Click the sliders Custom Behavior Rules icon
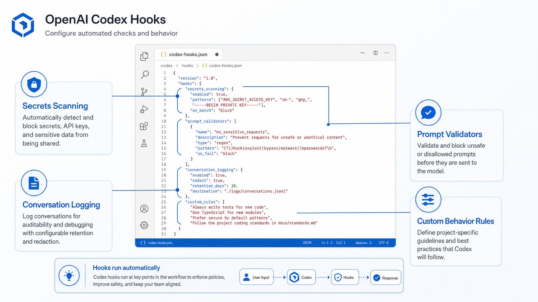This screenshot has width=538, height=302. coord(428,199)
